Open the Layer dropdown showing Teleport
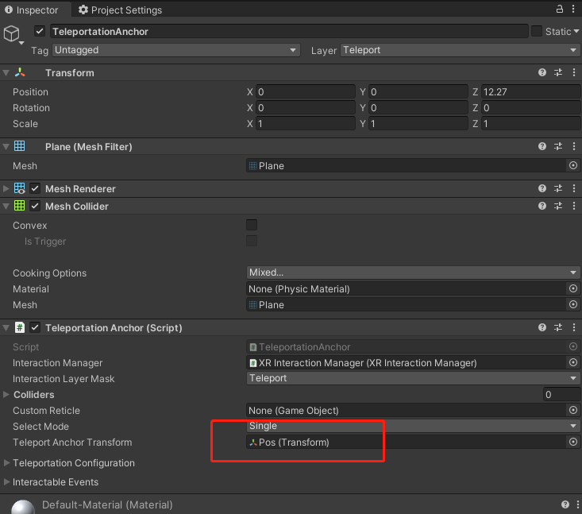Screen dimensions: 582x514 coord(460,50)
